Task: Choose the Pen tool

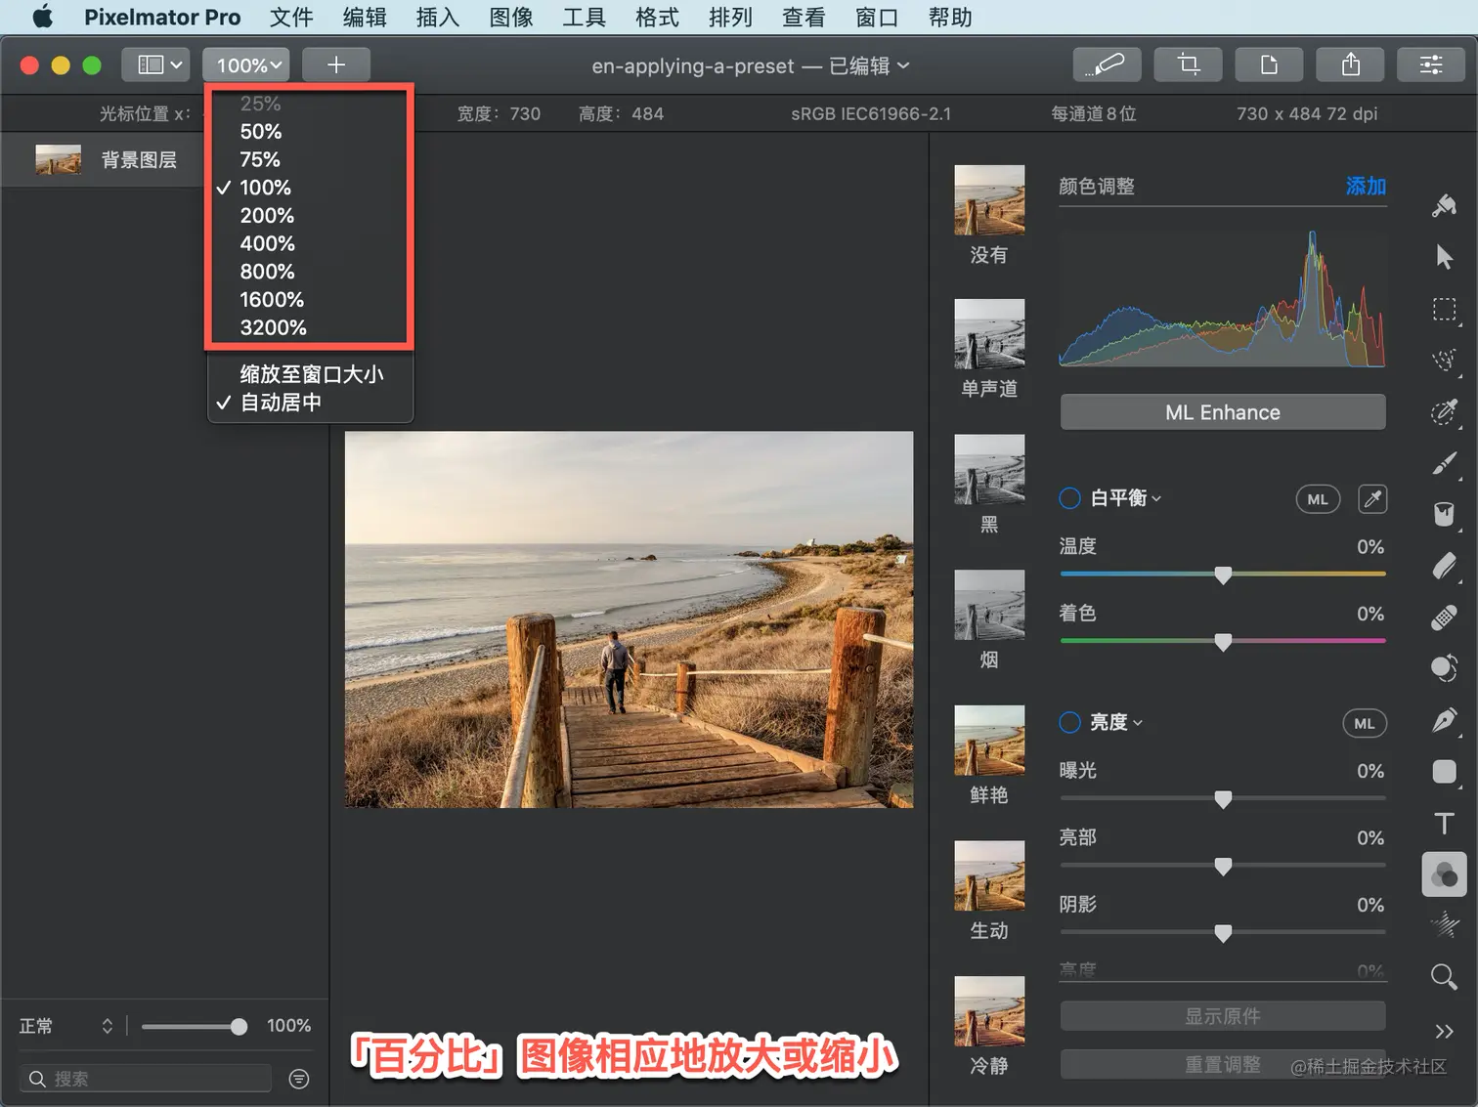Action: click(1444, 720)
